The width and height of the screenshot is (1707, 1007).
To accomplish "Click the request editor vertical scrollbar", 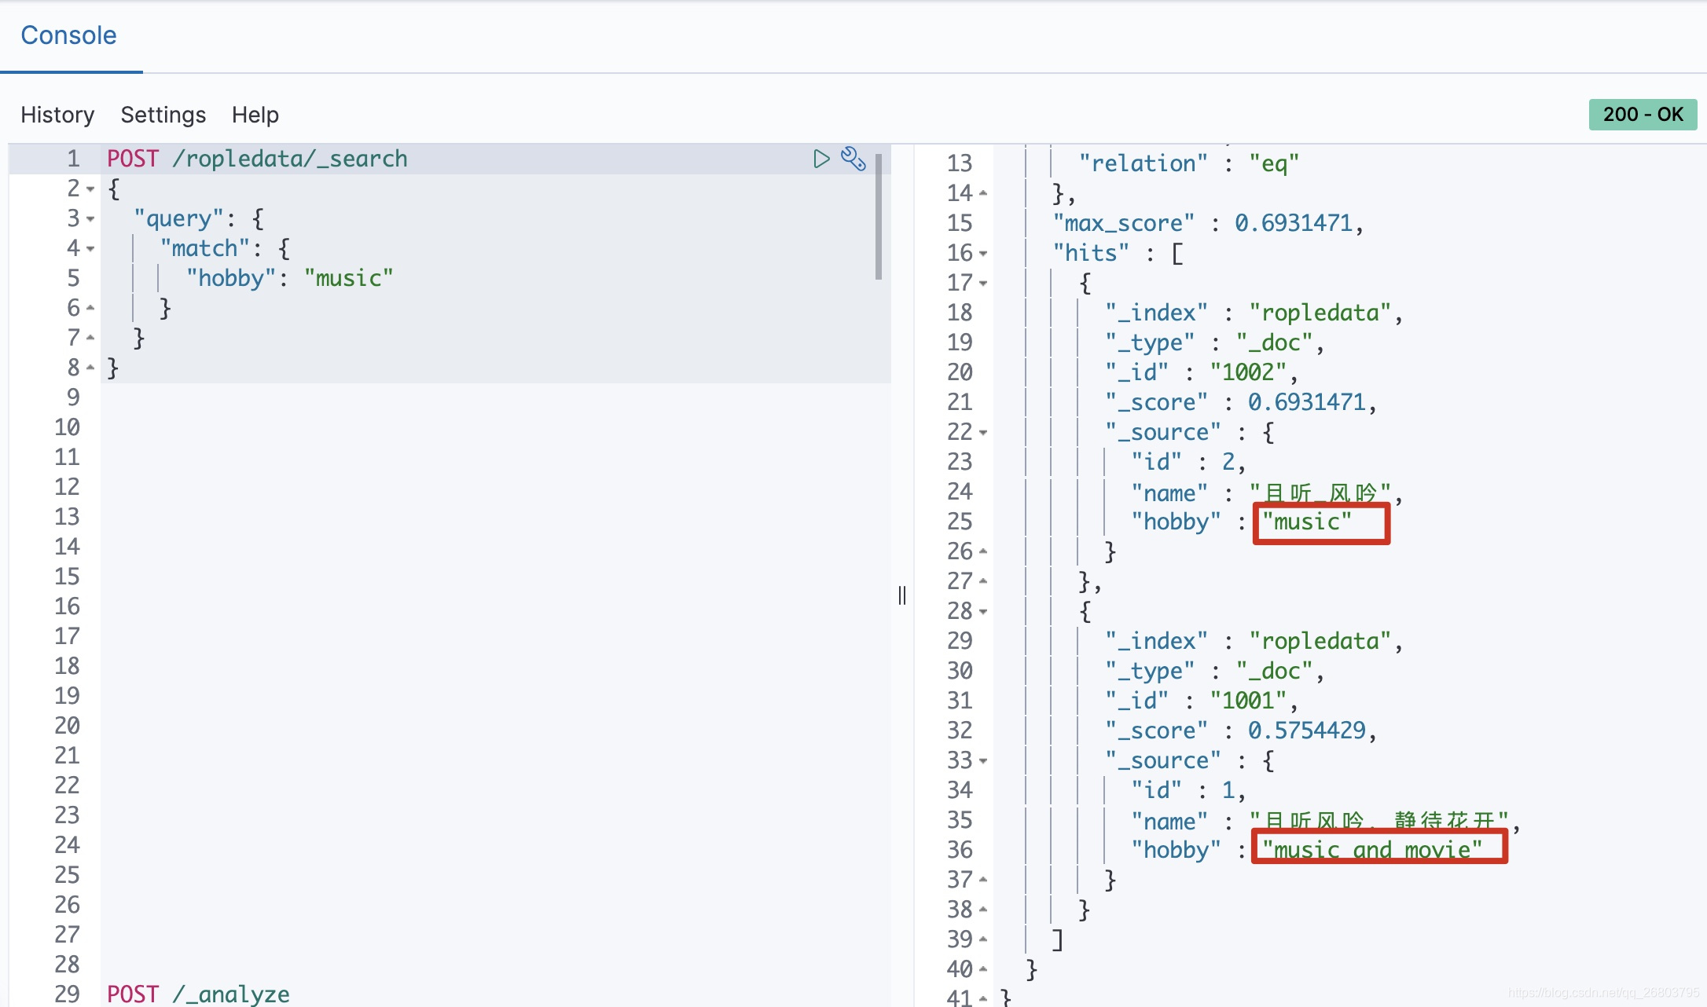I will (x=879, y=217).
